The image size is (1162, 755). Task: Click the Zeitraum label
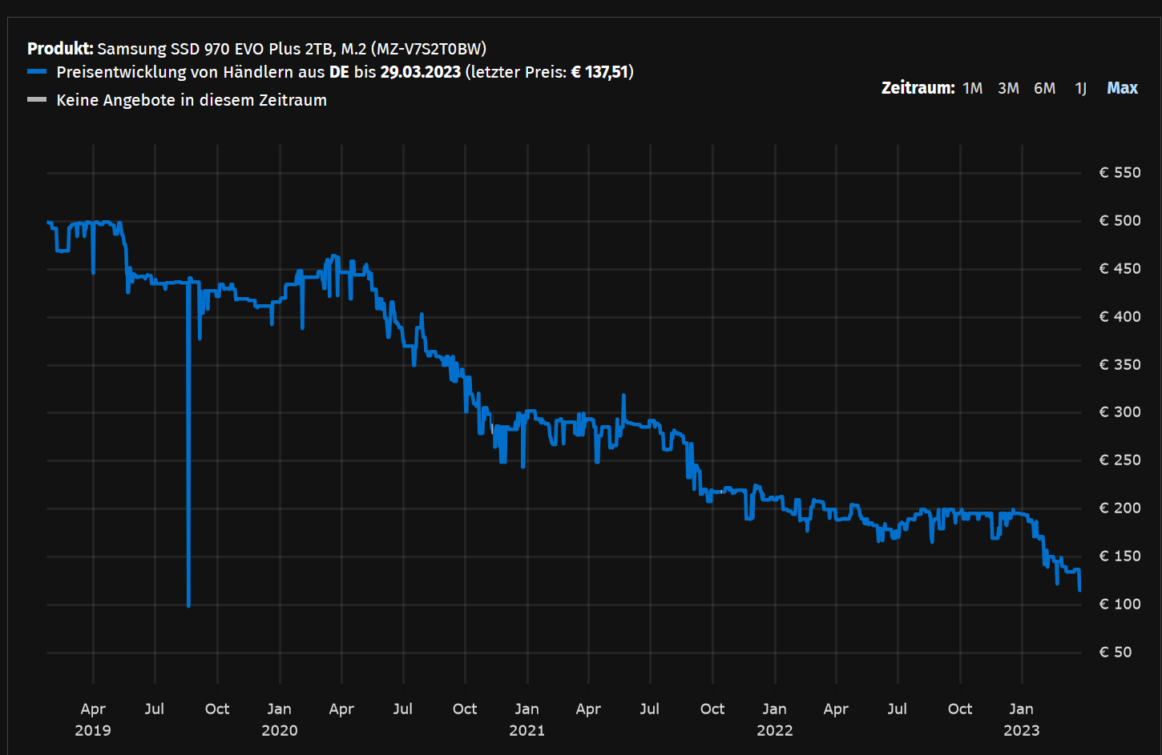[918, 88]
